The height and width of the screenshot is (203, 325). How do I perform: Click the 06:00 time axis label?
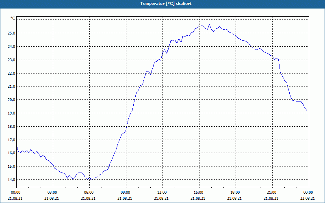point(88,192)
